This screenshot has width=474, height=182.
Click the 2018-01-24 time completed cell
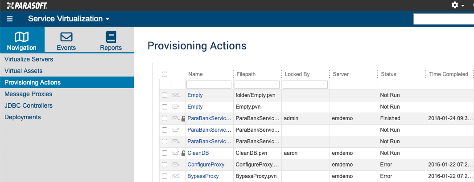(x=450, y=118)
